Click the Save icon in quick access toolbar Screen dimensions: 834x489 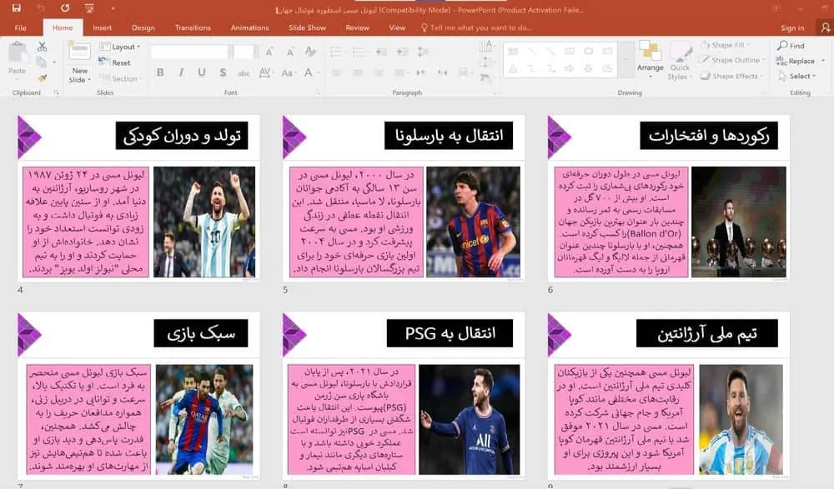tap(16, 8)
